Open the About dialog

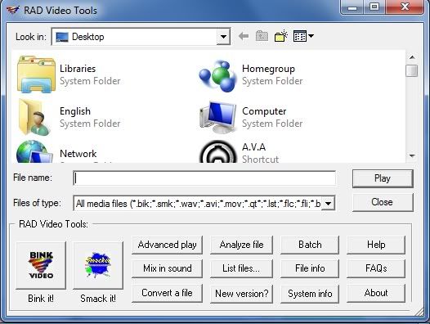coord(376,293)
